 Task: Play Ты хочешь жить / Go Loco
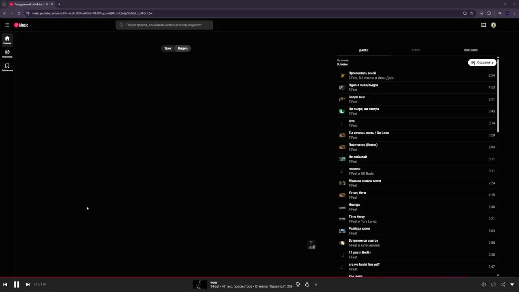[x=416, y=135]
